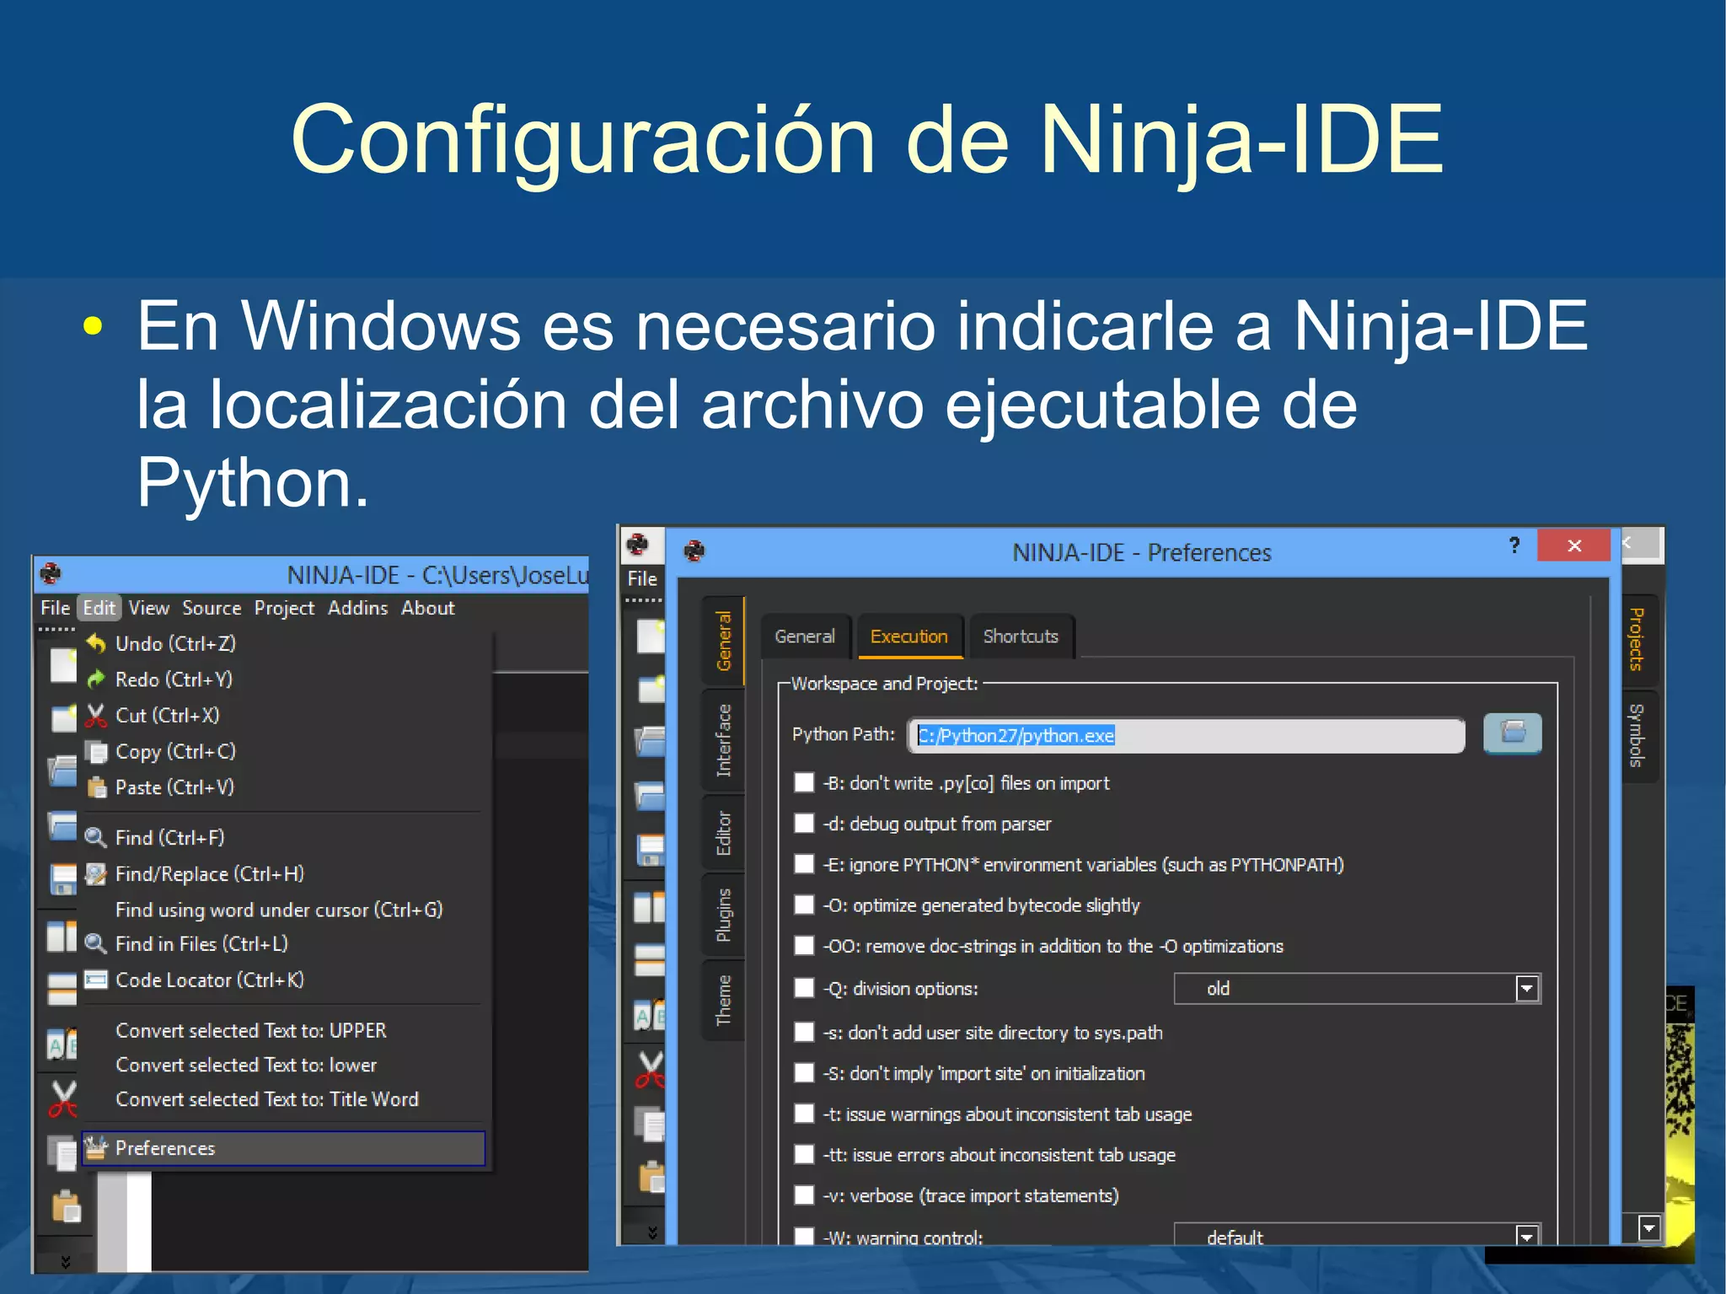Check -OO remove doc-strings option
This screenshot has width=1726, height=1294.
click(804, 946)
